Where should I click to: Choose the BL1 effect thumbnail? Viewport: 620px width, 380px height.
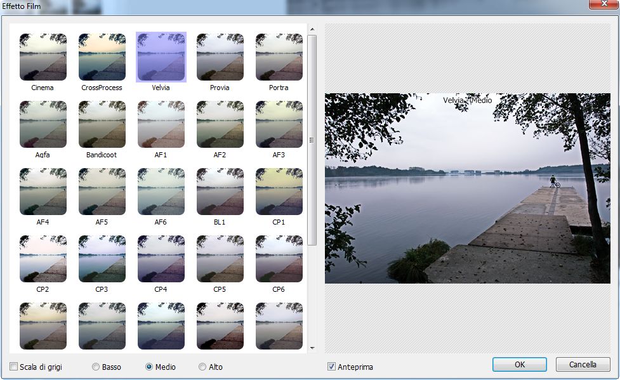click(x=220, y=192)
